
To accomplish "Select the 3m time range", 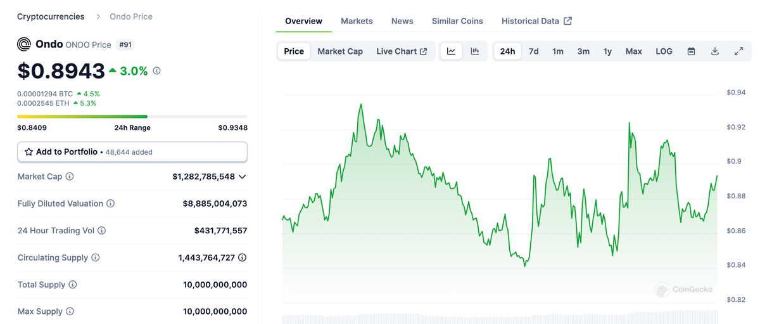I will point(583,51).
